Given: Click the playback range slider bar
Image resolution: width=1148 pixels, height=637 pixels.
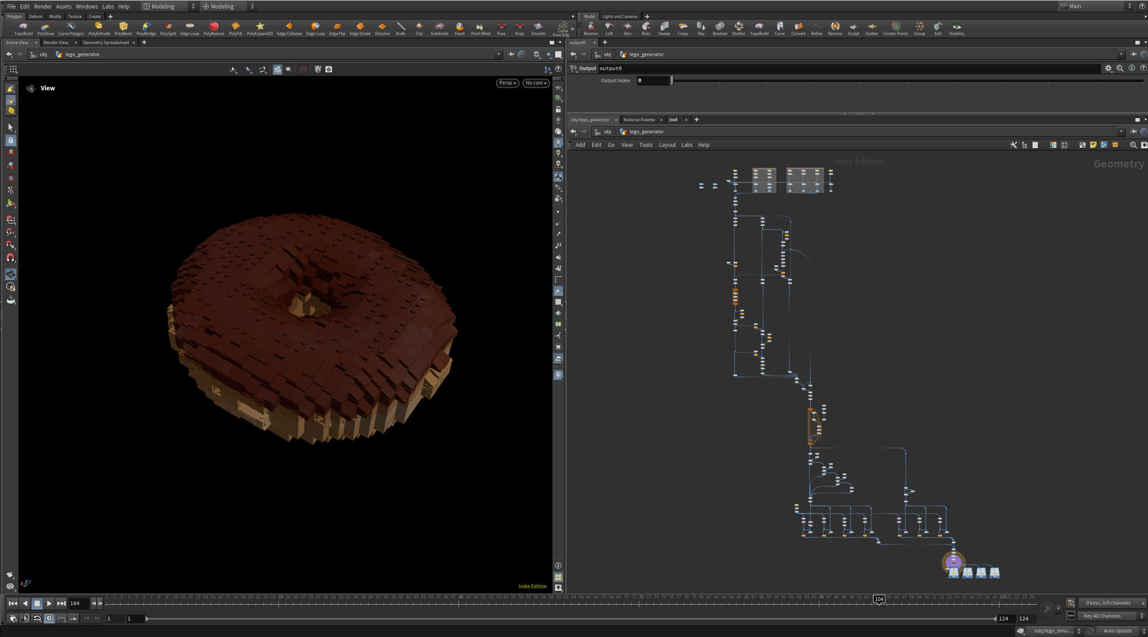Looking at the screenshot, I should tap(570, 619).
